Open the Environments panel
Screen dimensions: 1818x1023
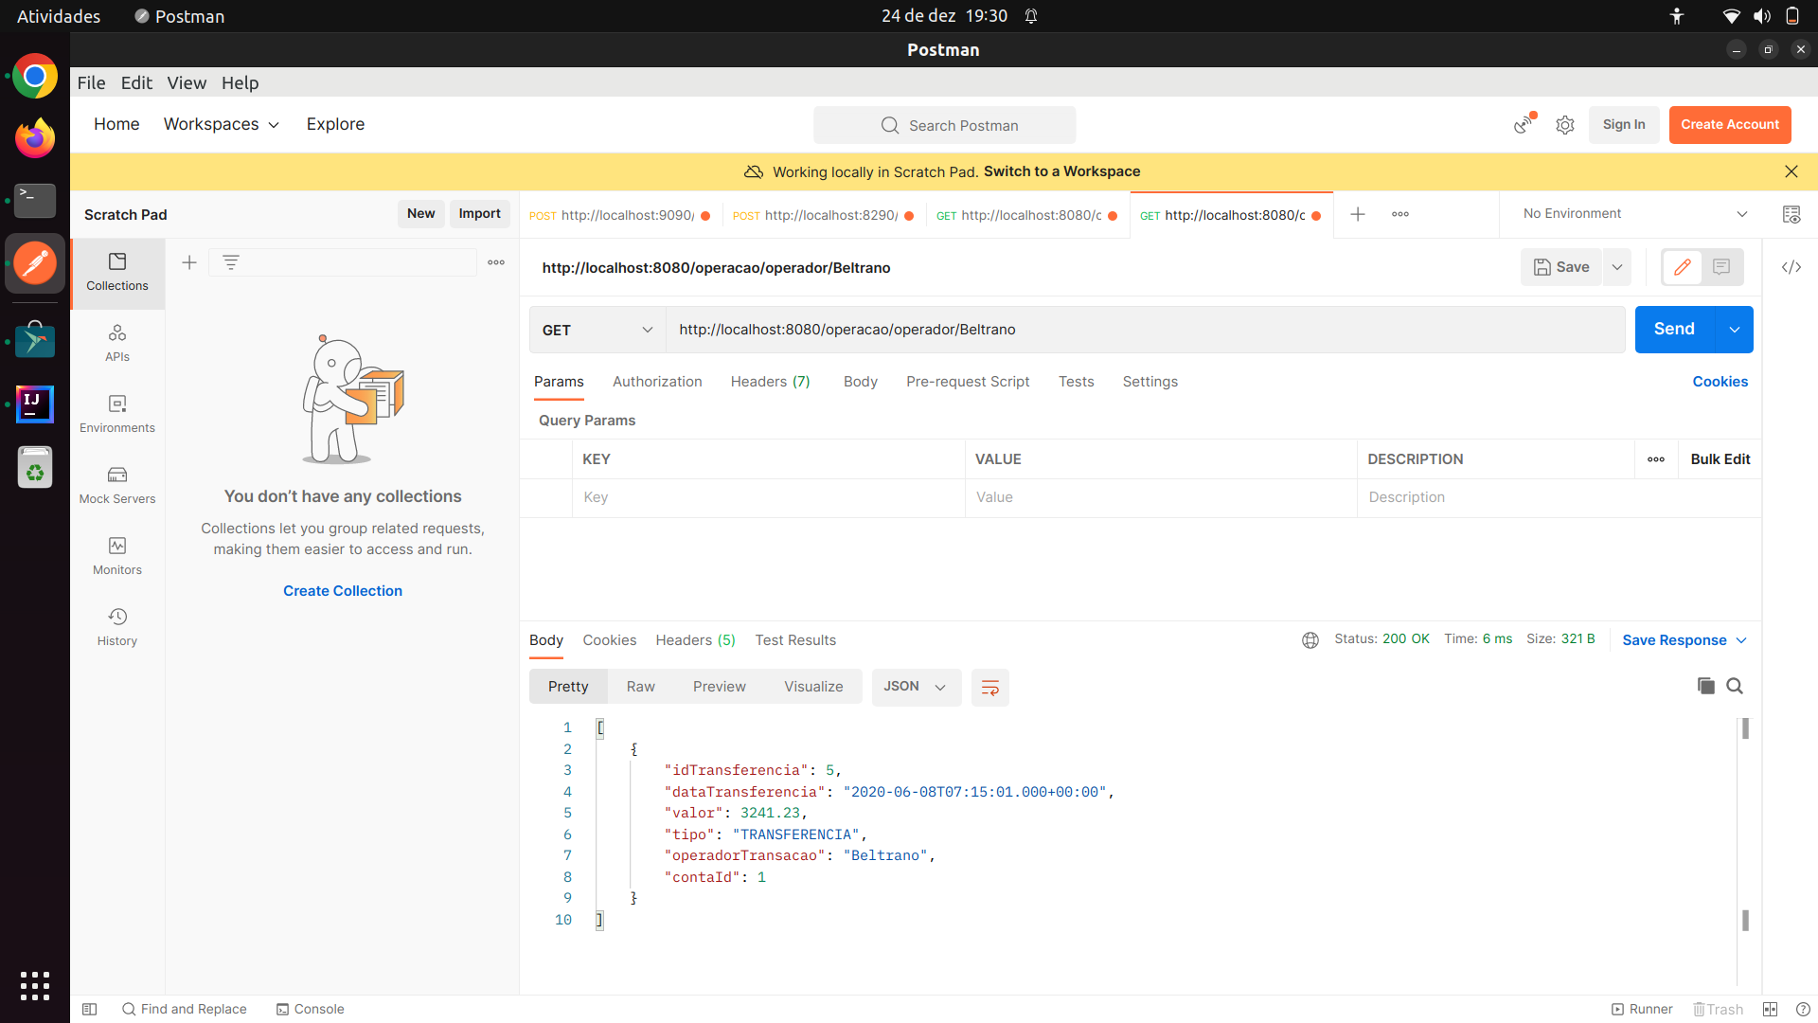click(x=116, y=413)
